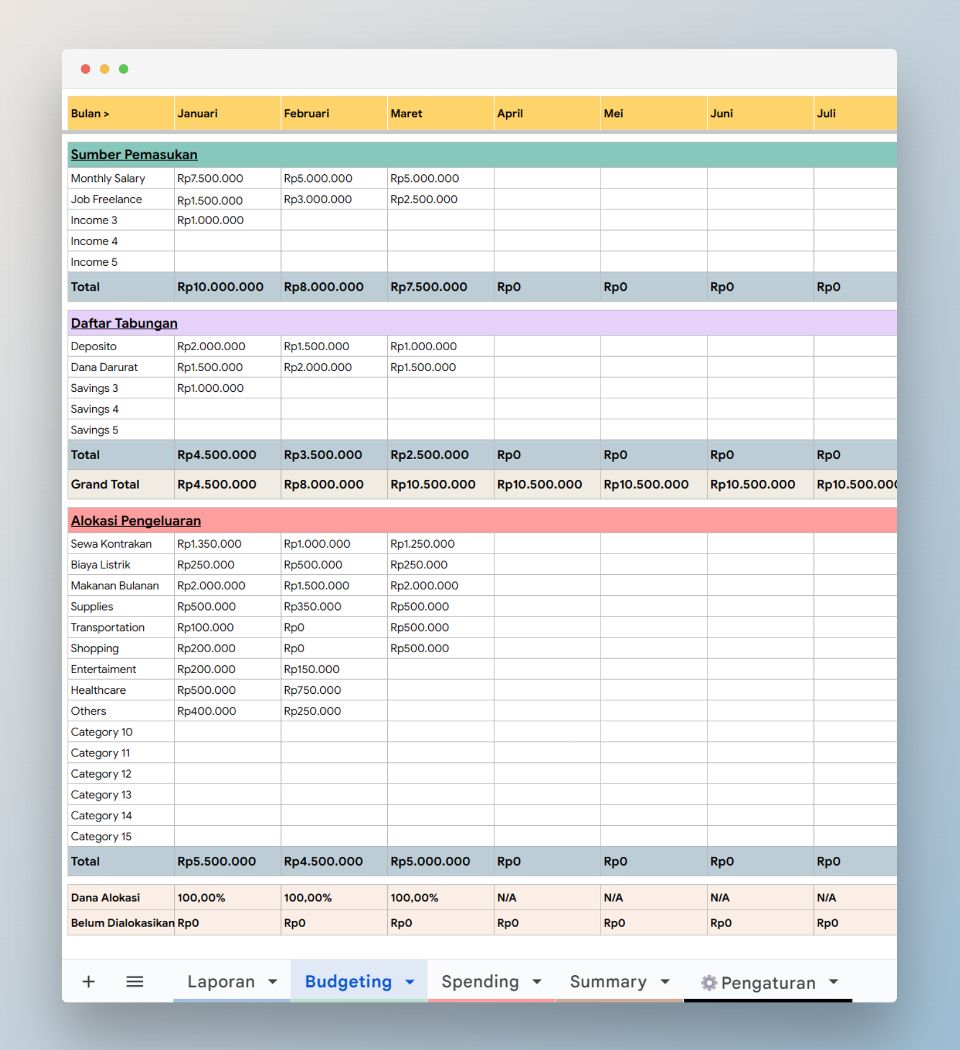Select the Grand Total row label
This screenshot has width=960, height=1050.
(121, 485)
